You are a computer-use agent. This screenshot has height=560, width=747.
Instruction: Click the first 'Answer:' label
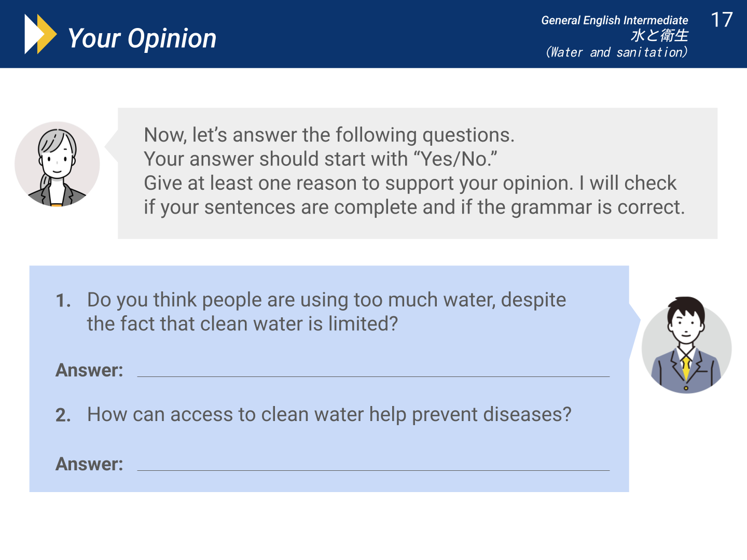point(89,370)
